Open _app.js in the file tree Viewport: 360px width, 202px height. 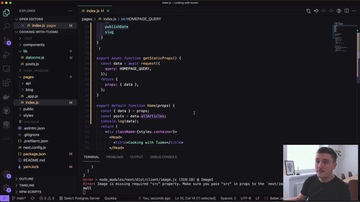[x=45, y=96]
